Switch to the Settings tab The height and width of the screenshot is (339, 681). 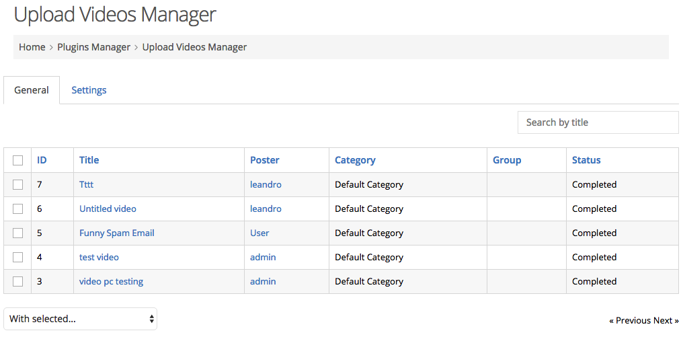pyautogui.click(x=89, y=90)
